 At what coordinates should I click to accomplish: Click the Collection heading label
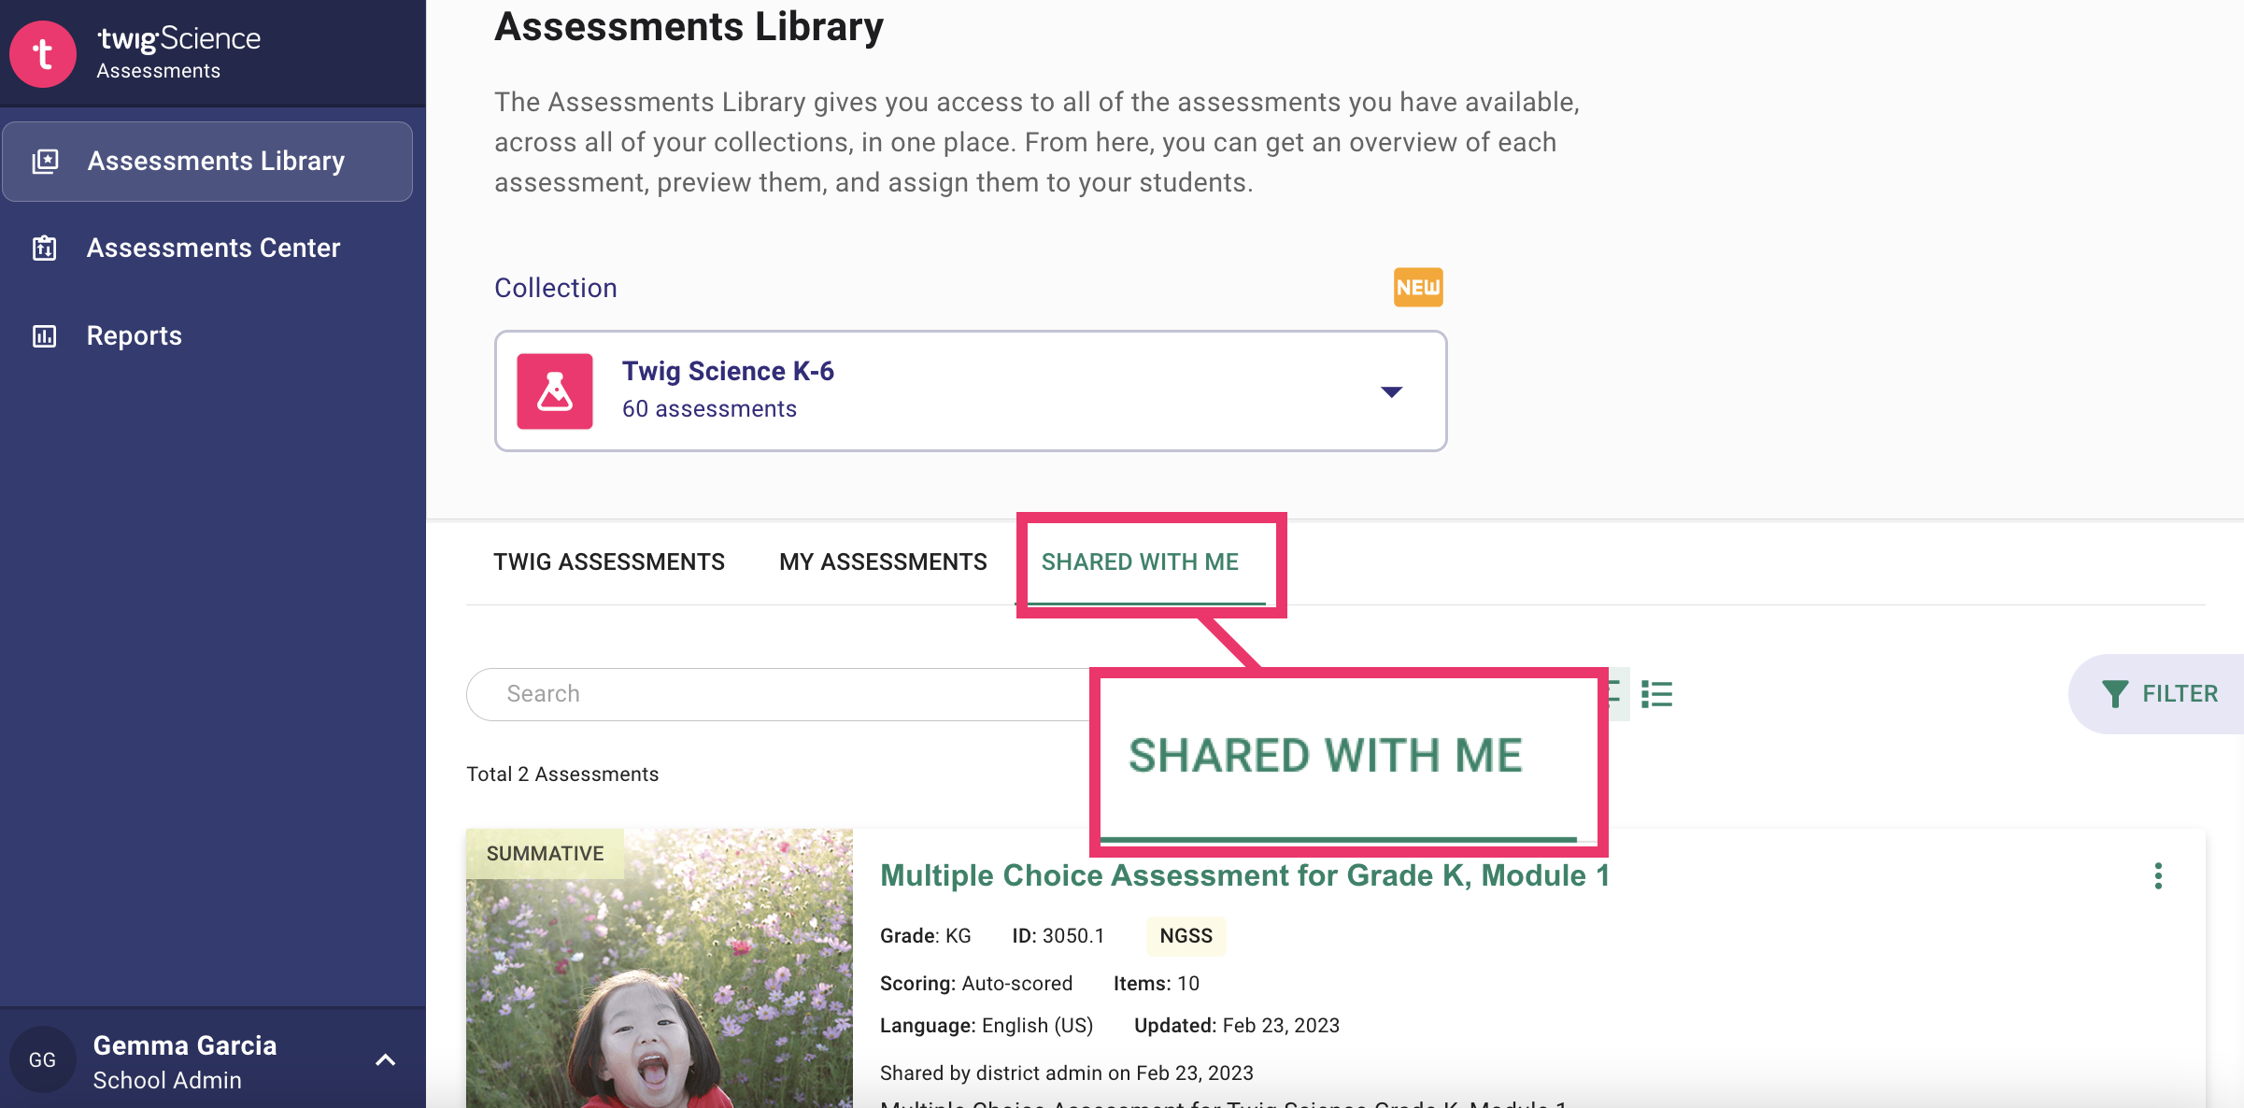pos(555,288)
